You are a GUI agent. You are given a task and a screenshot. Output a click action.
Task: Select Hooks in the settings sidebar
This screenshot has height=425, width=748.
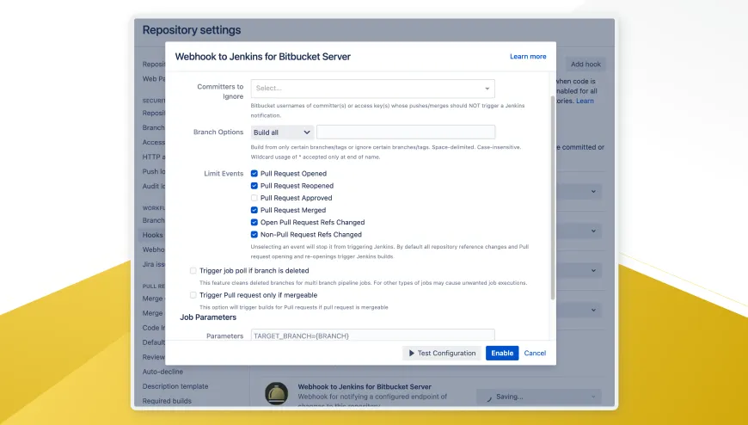coord(152,235)
